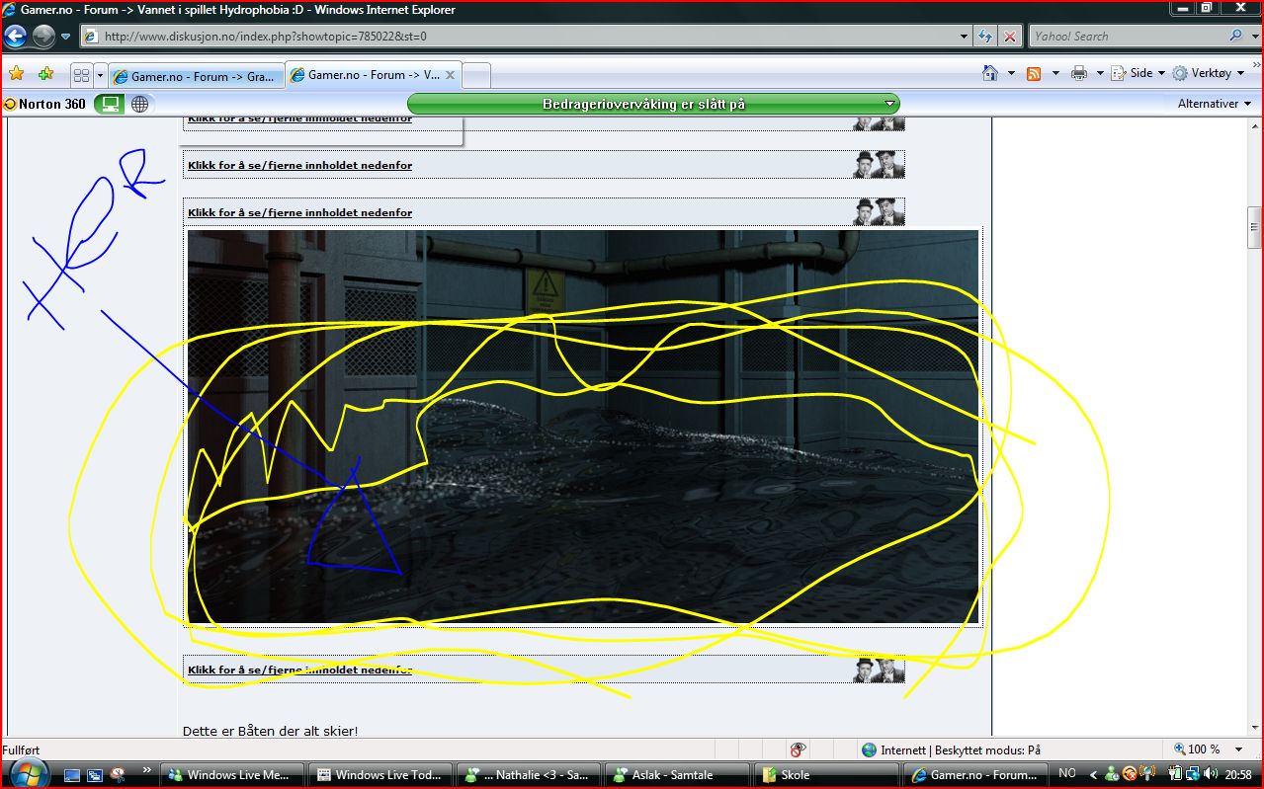Click the Add to Favorites icon

click(45, 74)
